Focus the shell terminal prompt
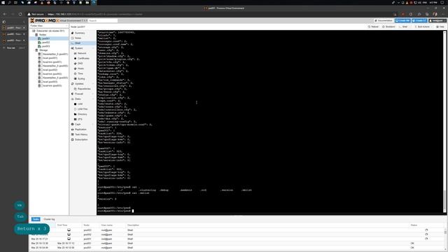Image resolution: width=448 pixels, height=252 pixels. pyautogui.click(x=133, y=211)
